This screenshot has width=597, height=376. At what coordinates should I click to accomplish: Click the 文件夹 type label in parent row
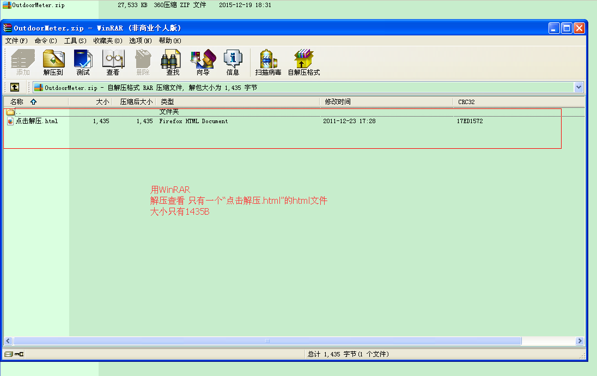tap(169, 112)
